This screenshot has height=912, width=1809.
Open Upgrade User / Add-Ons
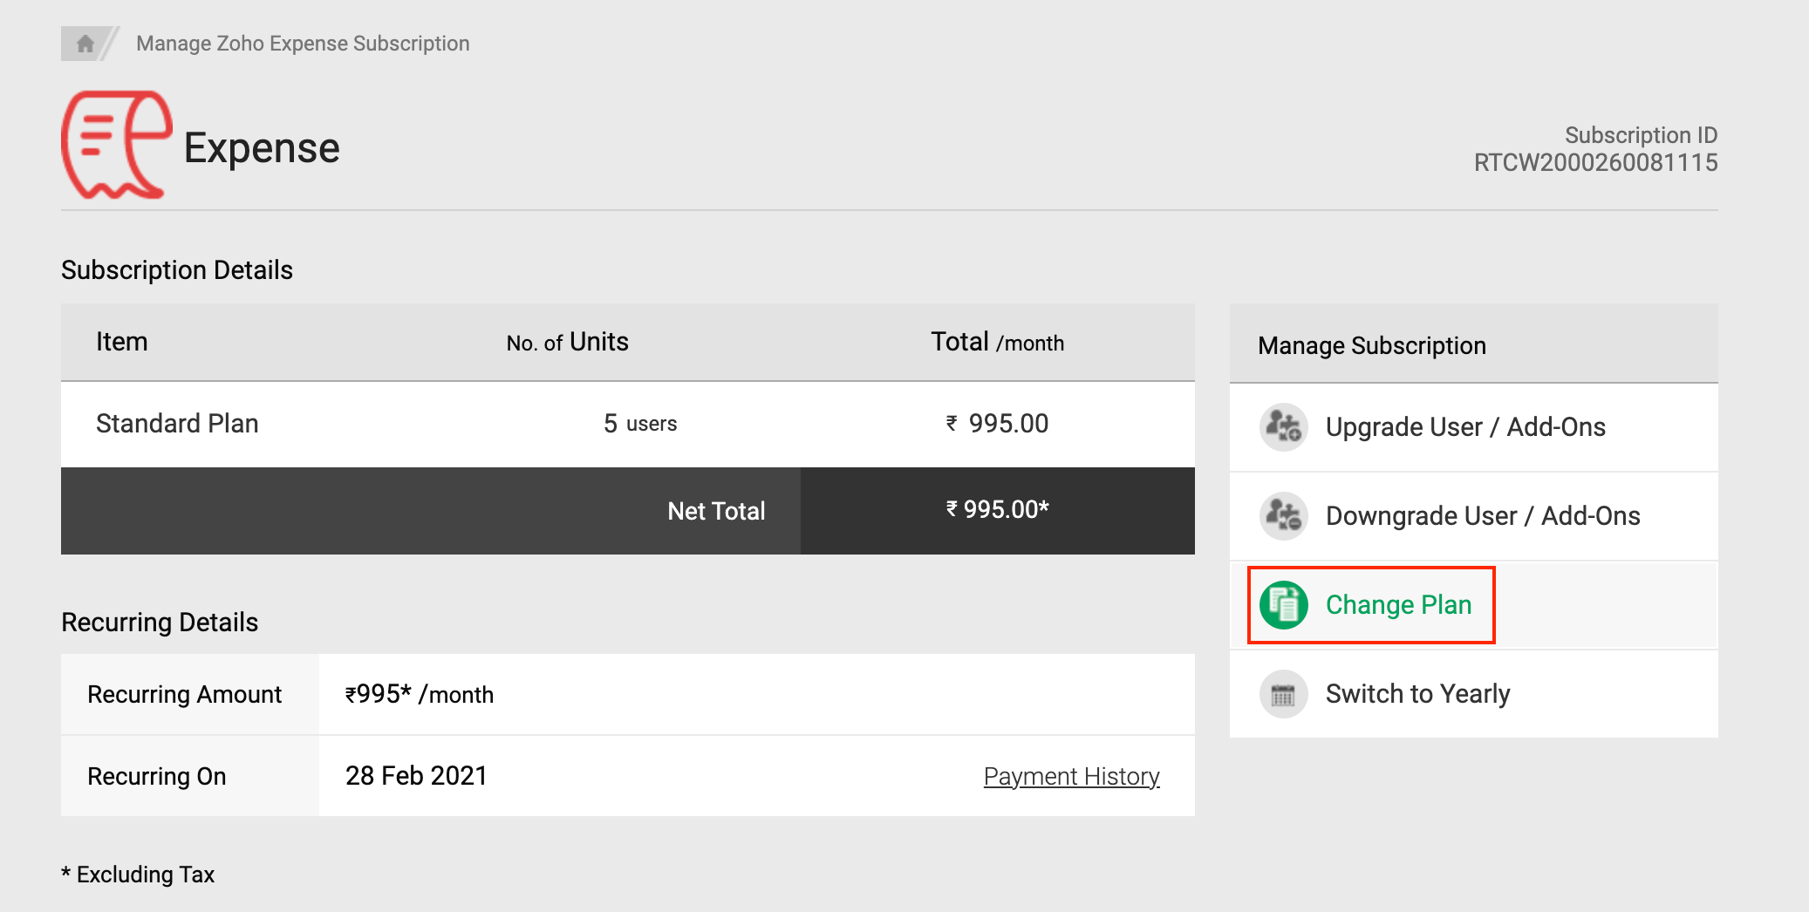1465,427
